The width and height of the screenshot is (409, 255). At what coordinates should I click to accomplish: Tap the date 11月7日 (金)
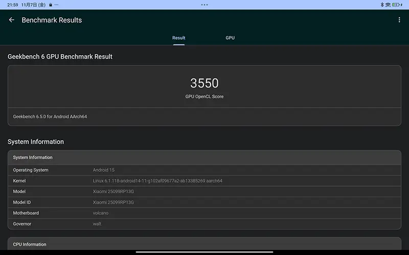(33, 5)
